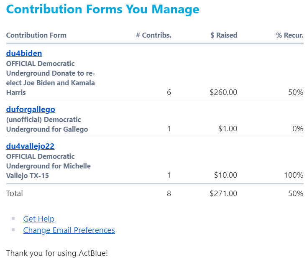This screenshot has width=307, height=260.
Task: Click the Total row label
Action: coord(15,194)
